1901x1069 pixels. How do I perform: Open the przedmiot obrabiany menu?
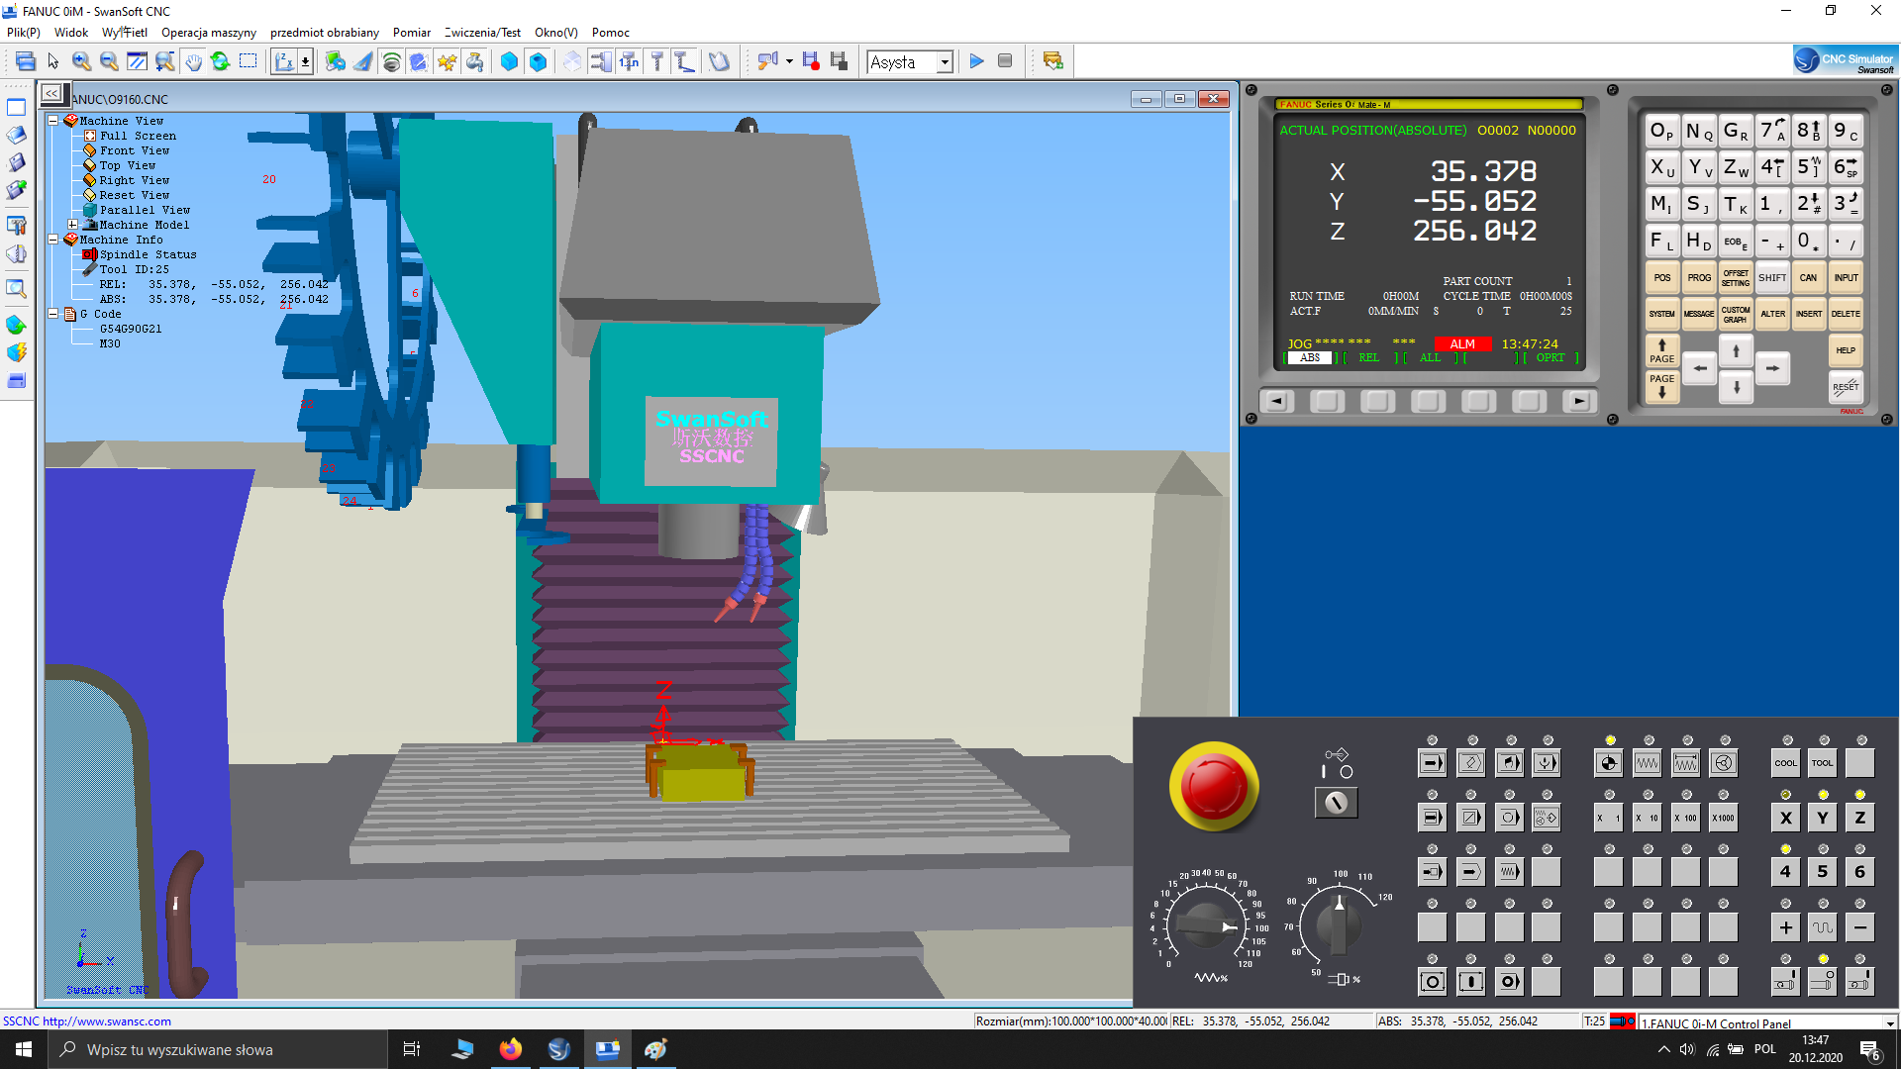325,33
